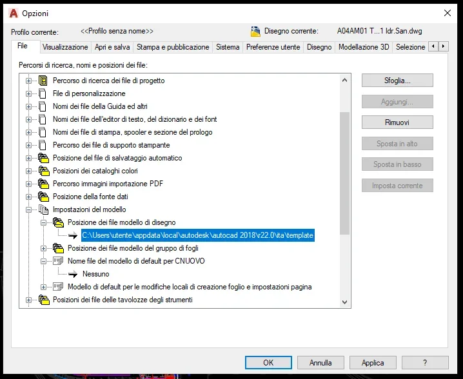Open the Preferenze utente tab
This screenshot has width=463, height=379.
273,47
